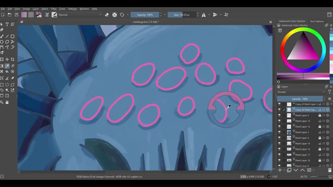Choose the Bezier Curve tool
The width and height of the screenshot is (333, 187).
click(x=2, y=47)
